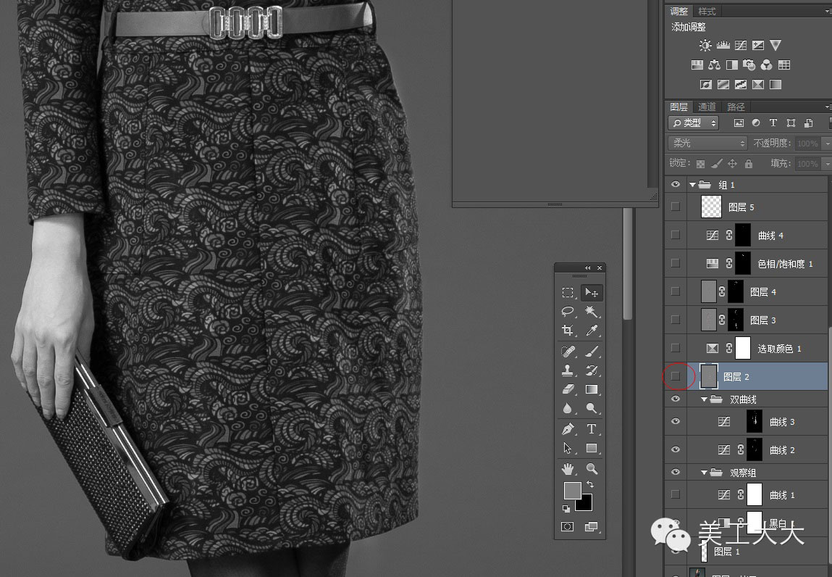Viewport: 832px width, 577px height.
Task: Swap foreground and background colors
Action: (x=590, y=484)
